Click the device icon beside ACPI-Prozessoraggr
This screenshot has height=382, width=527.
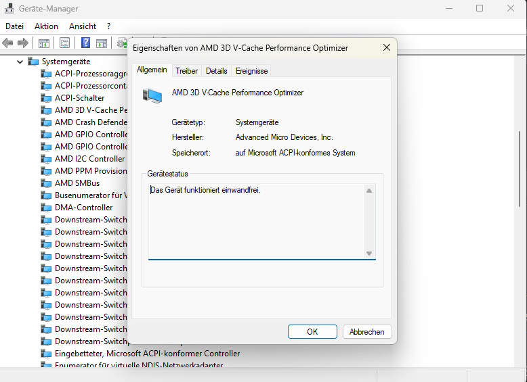(x=46, y=74)
